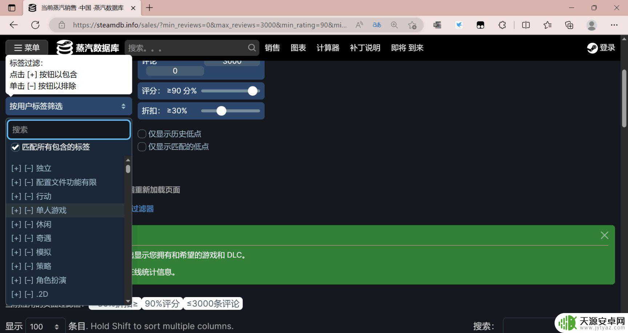Click the page vertical scrollbar thumb

coord(624,98)
